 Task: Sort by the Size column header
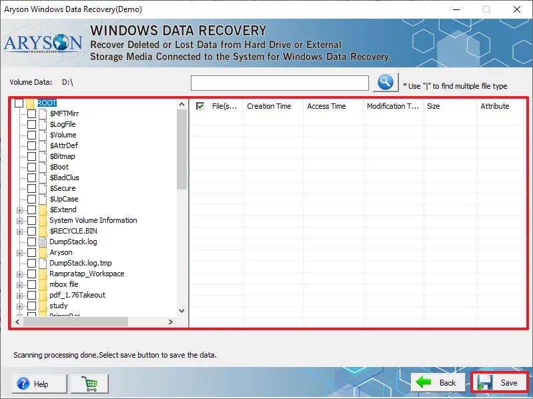click(450, 106)
